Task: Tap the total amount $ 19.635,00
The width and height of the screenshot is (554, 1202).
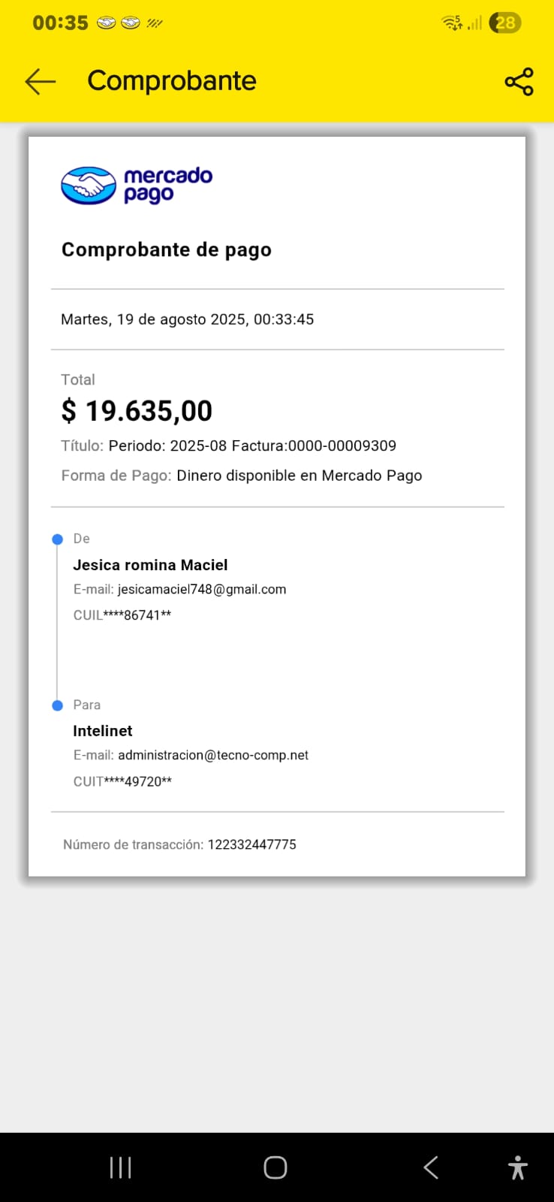Action: coord(137,411)
